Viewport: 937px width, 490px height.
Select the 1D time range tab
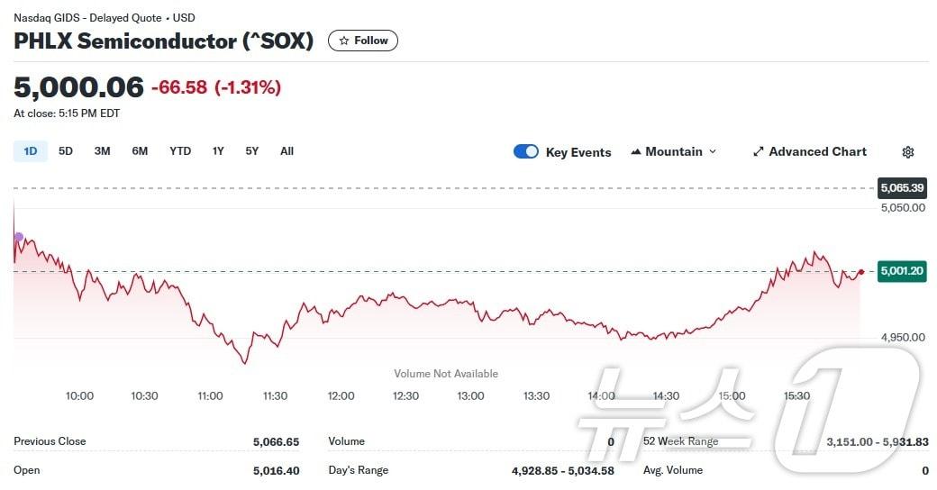(x=31, y=151)
